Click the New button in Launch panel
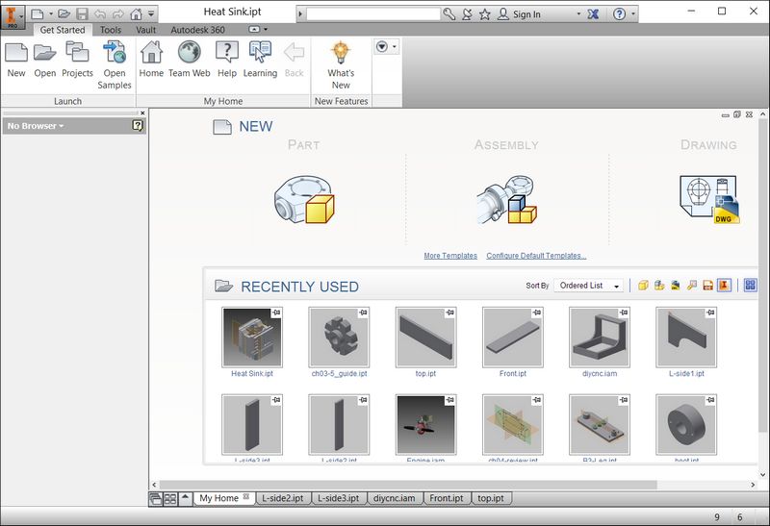Viewport: 770px width, 526px height. (16, 60)
